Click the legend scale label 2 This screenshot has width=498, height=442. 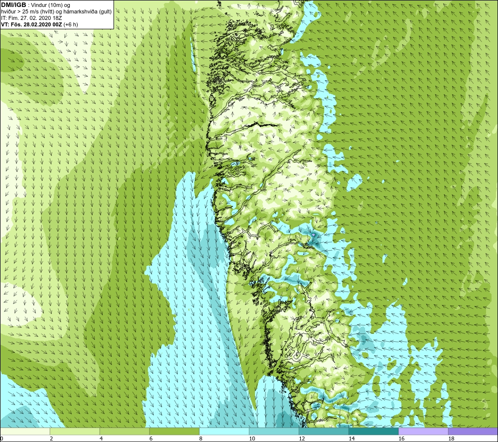51,439
